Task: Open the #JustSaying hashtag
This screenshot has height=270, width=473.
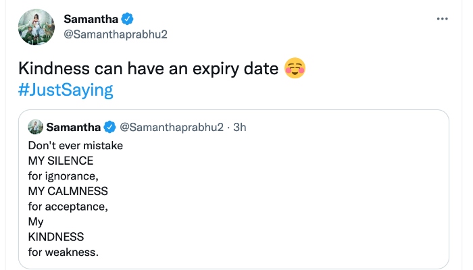Action: tap(64, 90)
